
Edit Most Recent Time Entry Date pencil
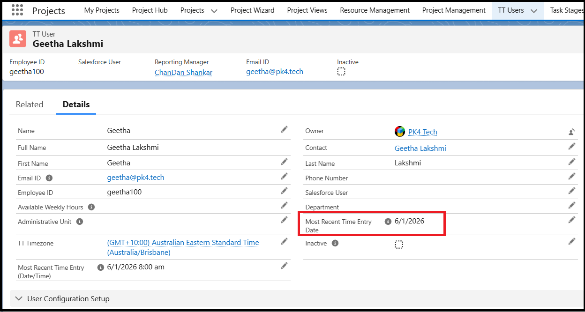pyautogui.click(x=572, y=220)
